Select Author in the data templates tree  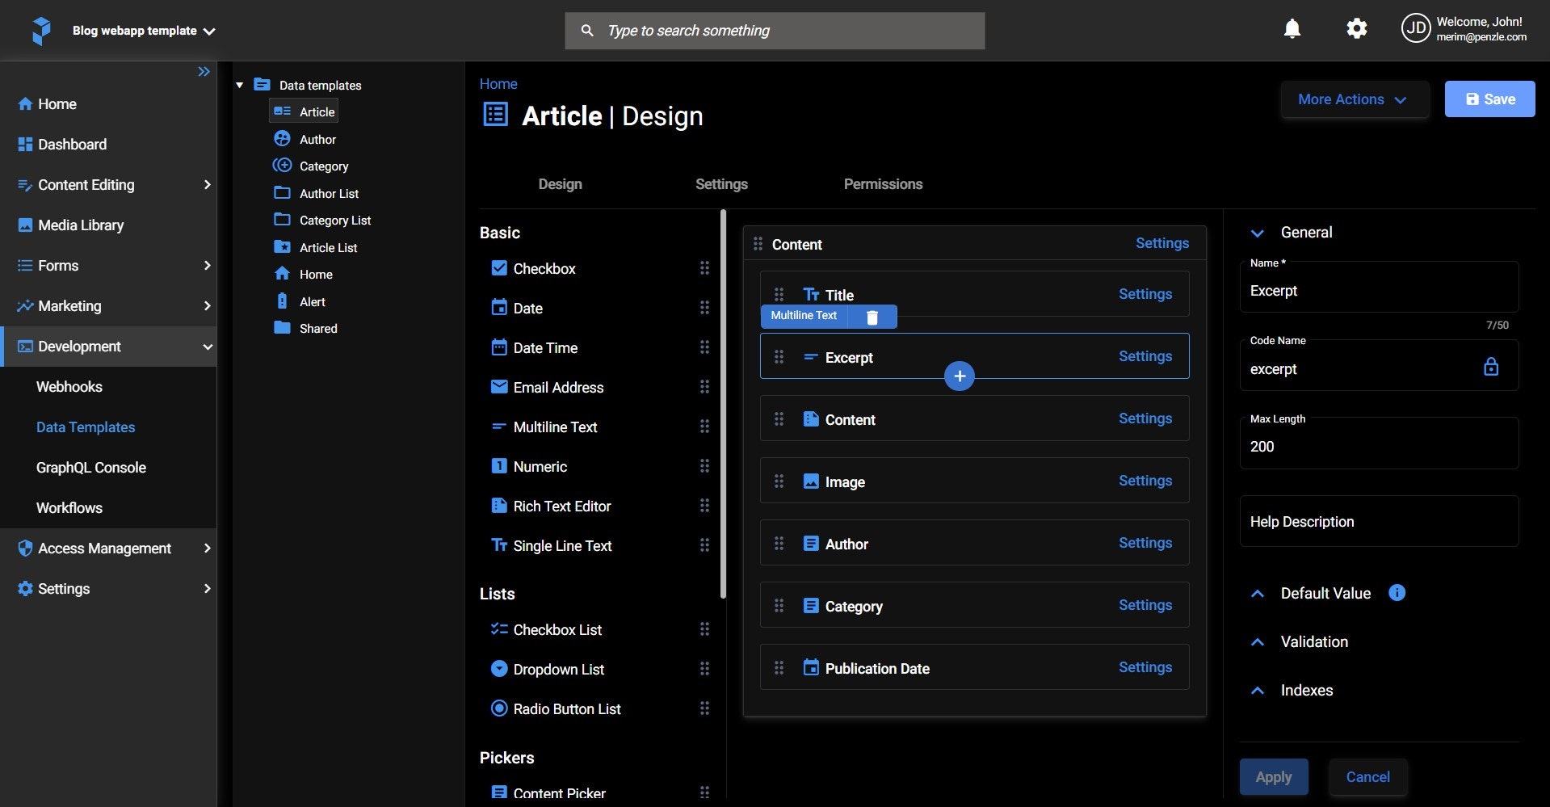(305, 139)
